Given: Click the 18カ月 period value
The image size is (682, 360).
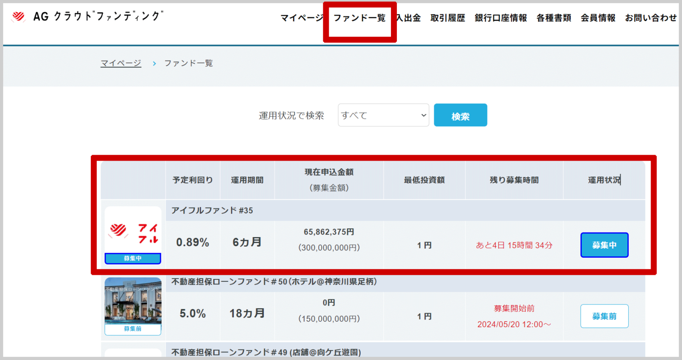Looking at the screenshot, I should (247, 313).
